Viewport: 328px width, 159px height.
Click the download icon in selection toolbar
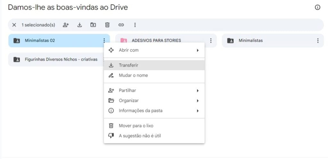coord(80,25)
